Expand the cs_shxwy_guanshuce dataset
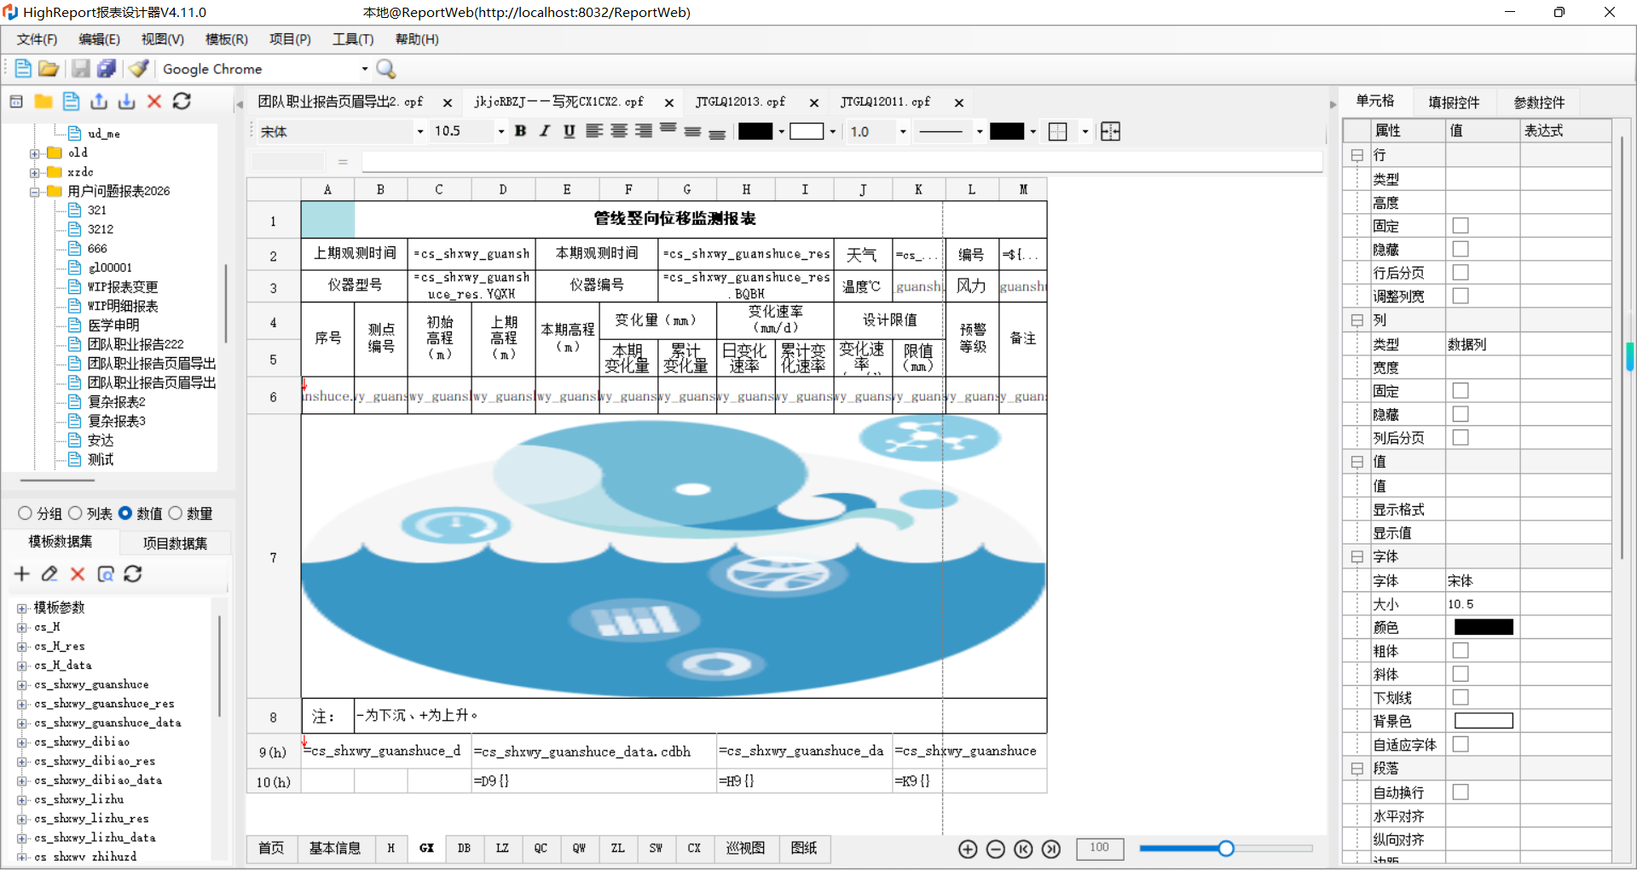 (x=21, y=685)
